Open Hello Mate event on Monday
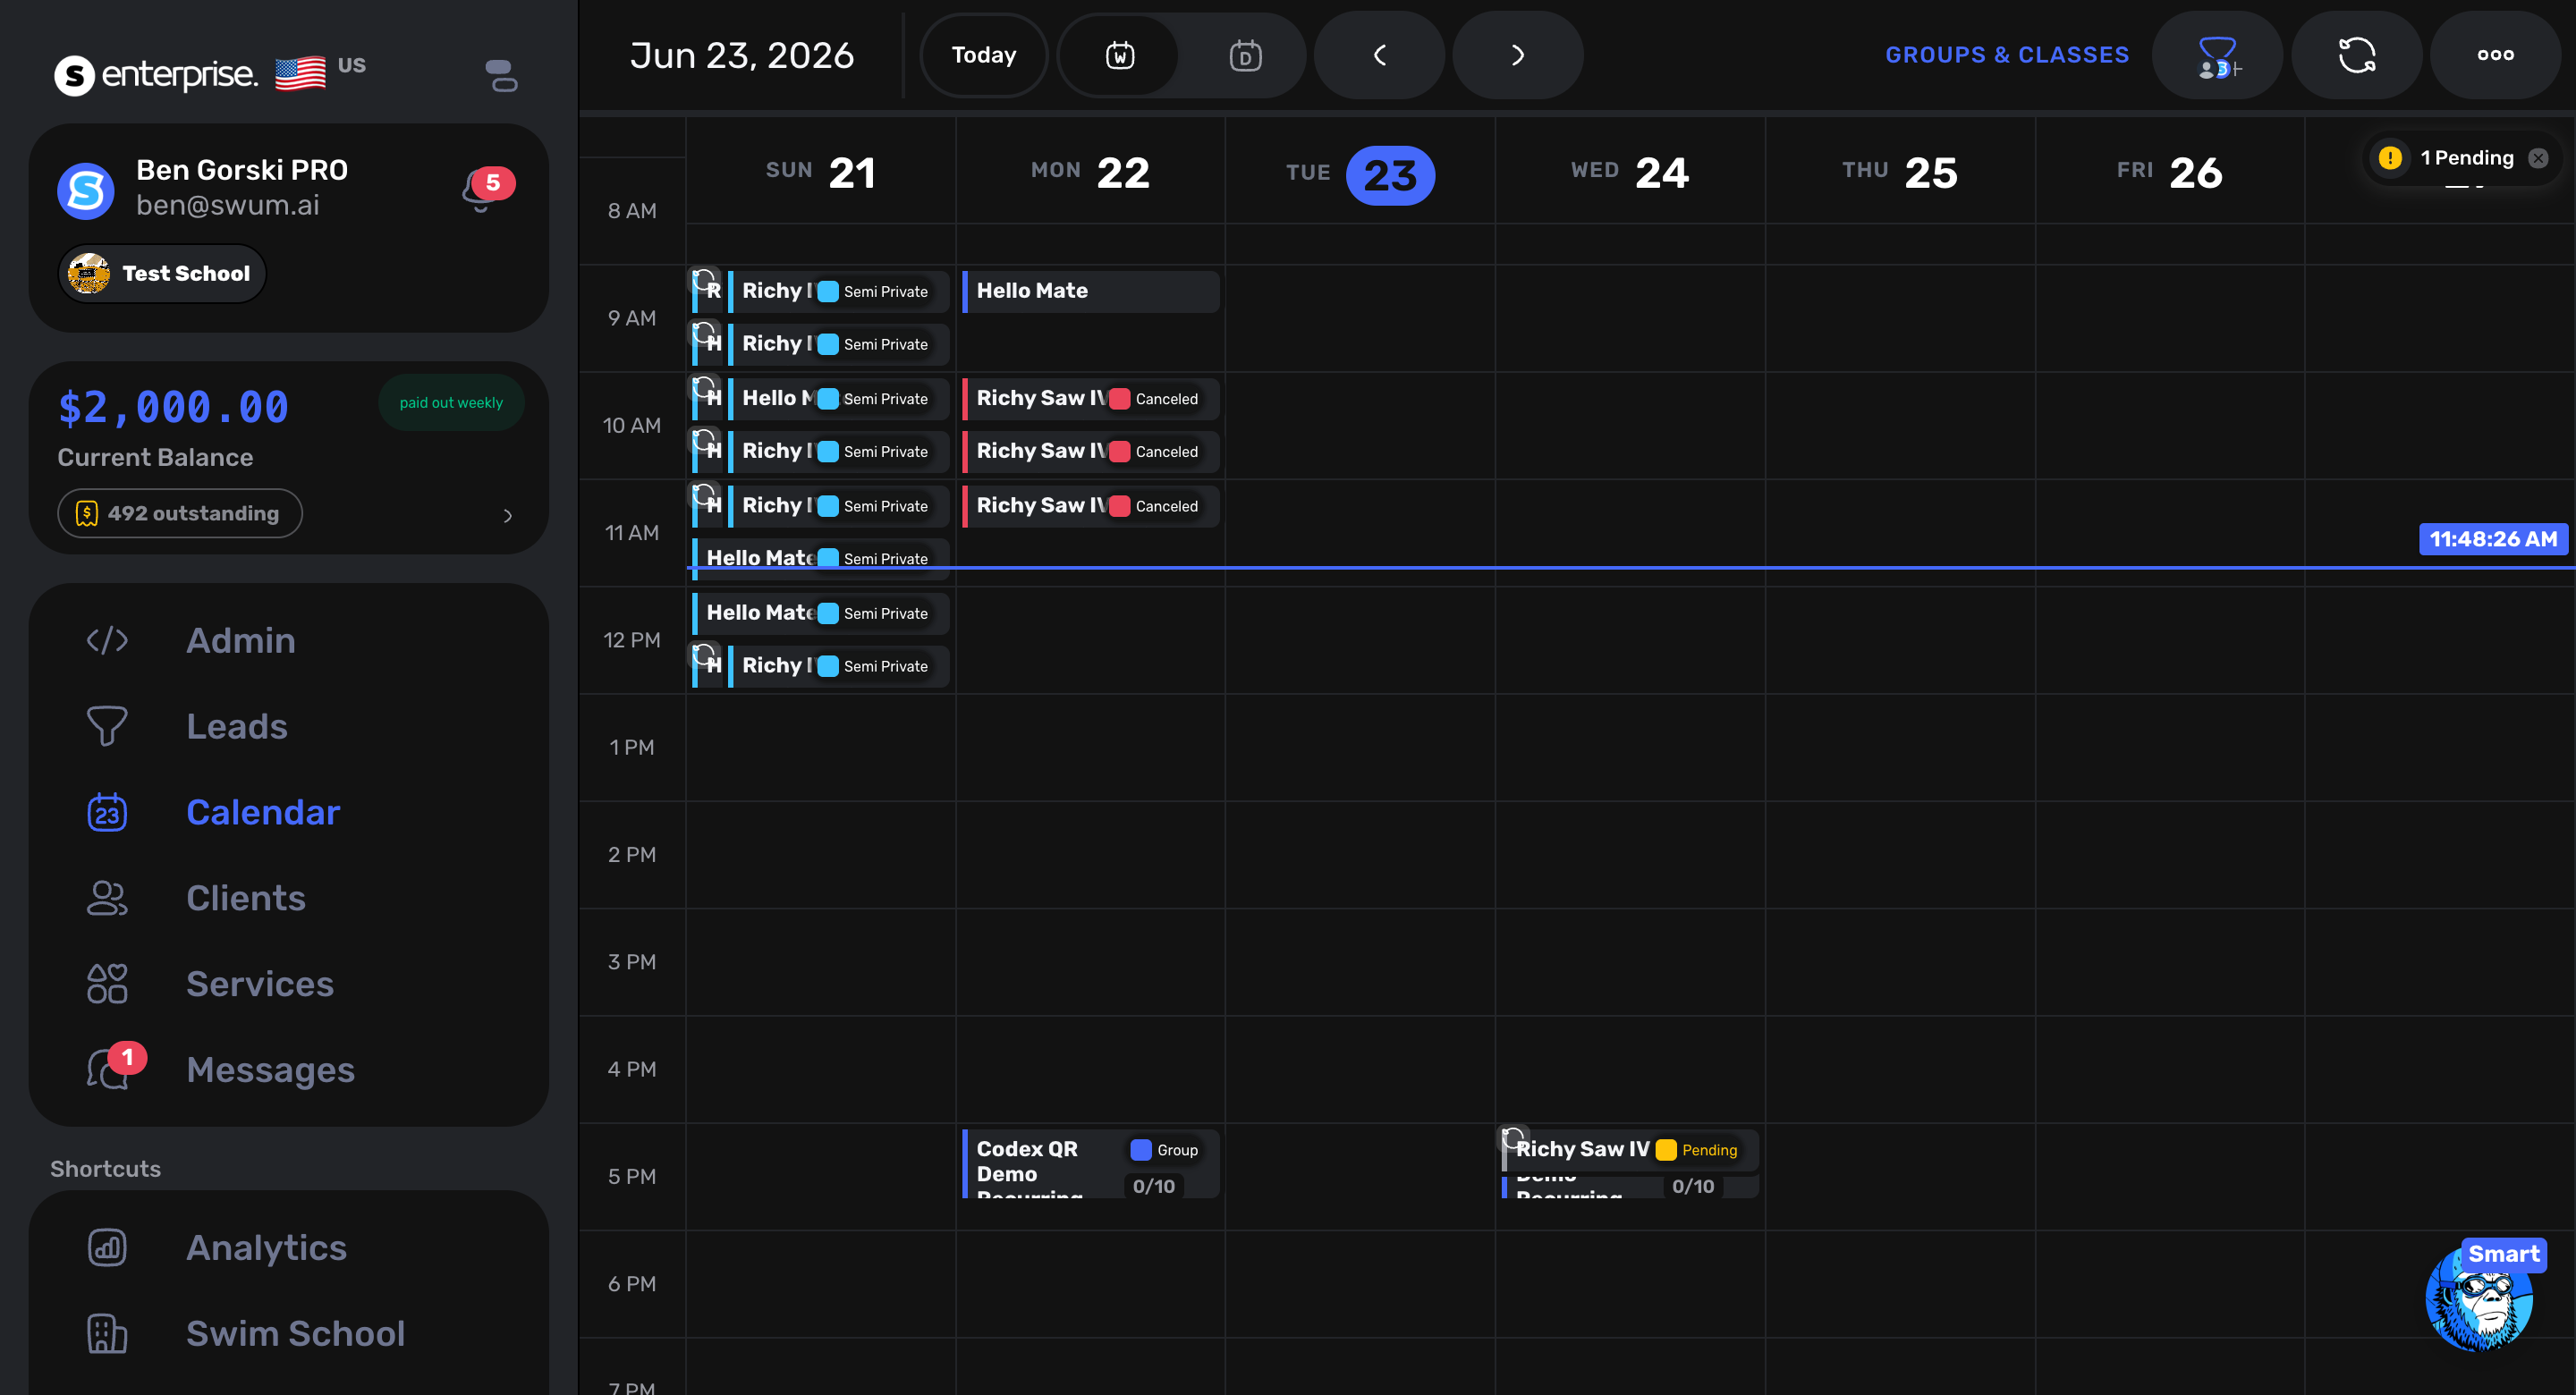 (x=1090, y=291)
